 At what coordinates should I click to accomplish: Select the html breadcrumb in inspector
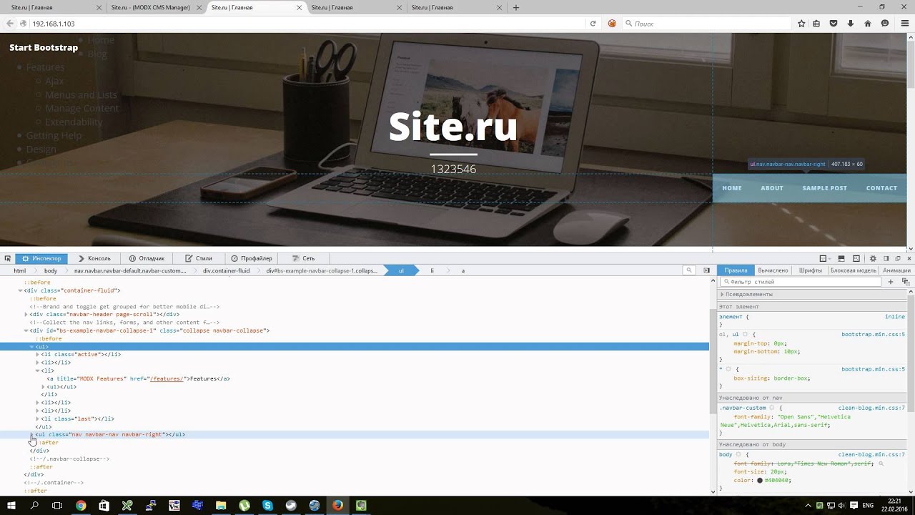click(19, 270)
